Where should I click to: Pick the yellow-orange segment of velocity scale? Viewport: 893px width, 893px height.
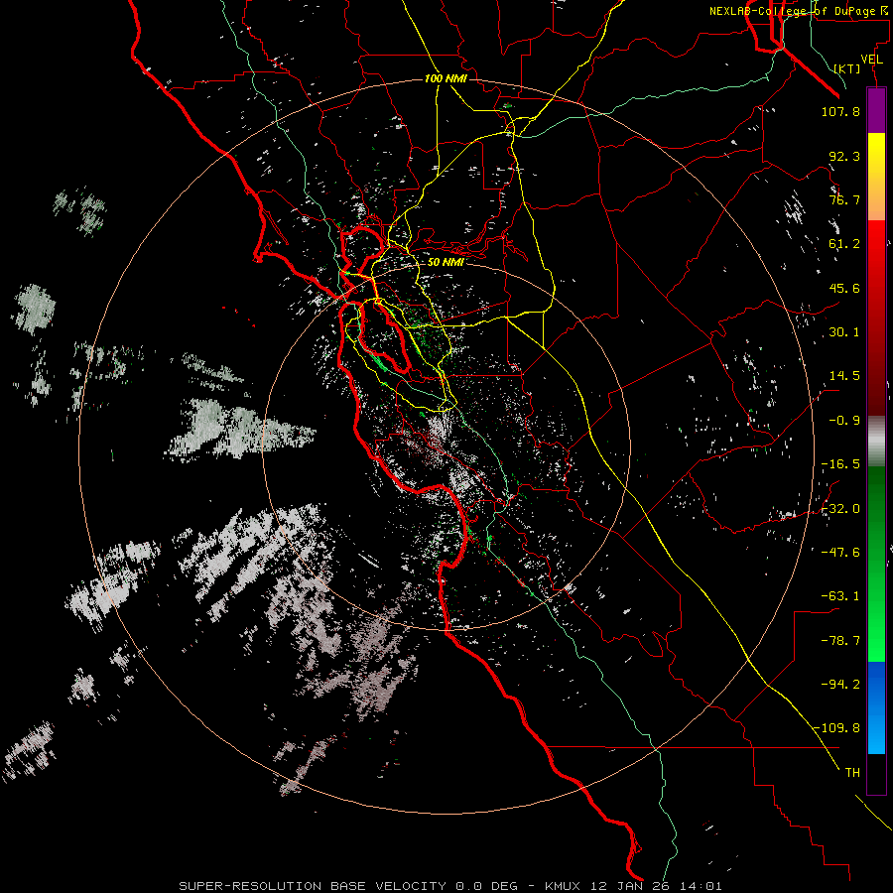click(876, 177)
